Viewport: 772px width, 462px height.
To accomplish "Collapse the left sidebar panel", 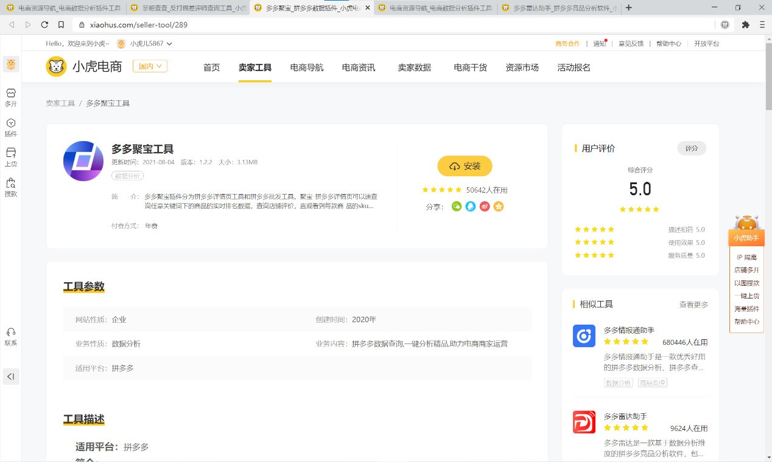I will pos(10,376).
